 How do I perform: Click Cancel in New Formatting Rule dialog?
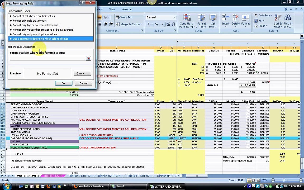[83, 83]
